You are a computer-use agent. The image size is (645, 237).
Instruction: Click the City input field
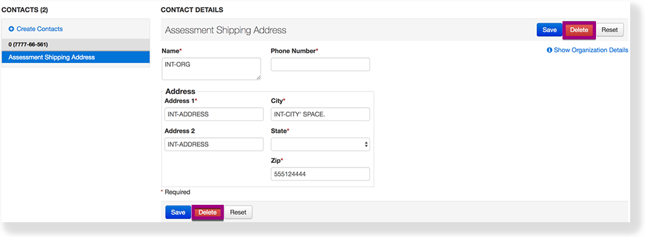321,115
